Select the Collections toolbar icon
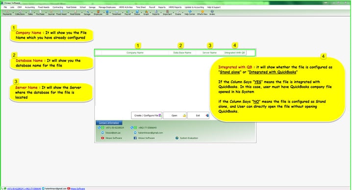This screenshot has height=190, width=352. 20,13
